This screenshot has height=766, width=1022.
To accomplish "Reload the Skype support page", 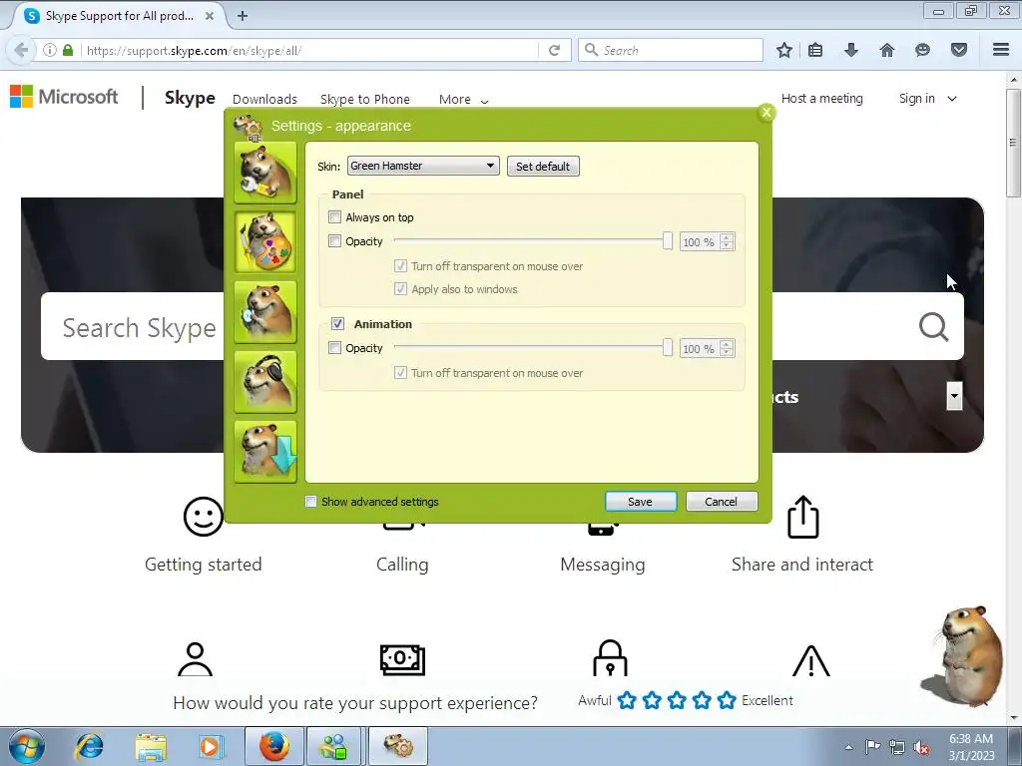I will pos(554,50).
